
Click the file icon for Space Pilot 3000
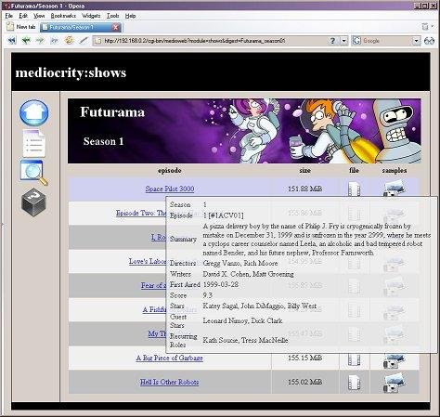click(x=355, y=189)
